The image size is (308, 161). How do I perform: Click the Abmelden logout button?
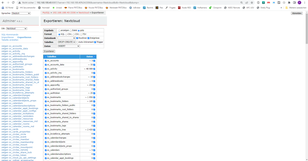[x=297, y=13]
